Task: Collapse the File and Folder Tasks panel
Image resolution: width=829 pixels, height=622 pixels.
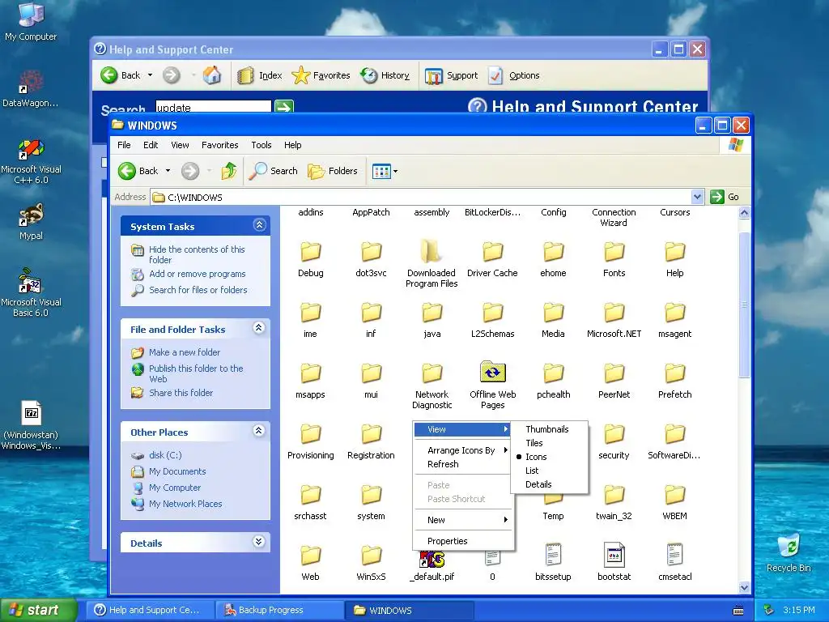Action: pos(258,328)
